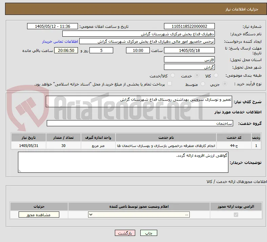Click the توضیحات خریدار text area
Screen dimensions: 267x242
point(123,162)
